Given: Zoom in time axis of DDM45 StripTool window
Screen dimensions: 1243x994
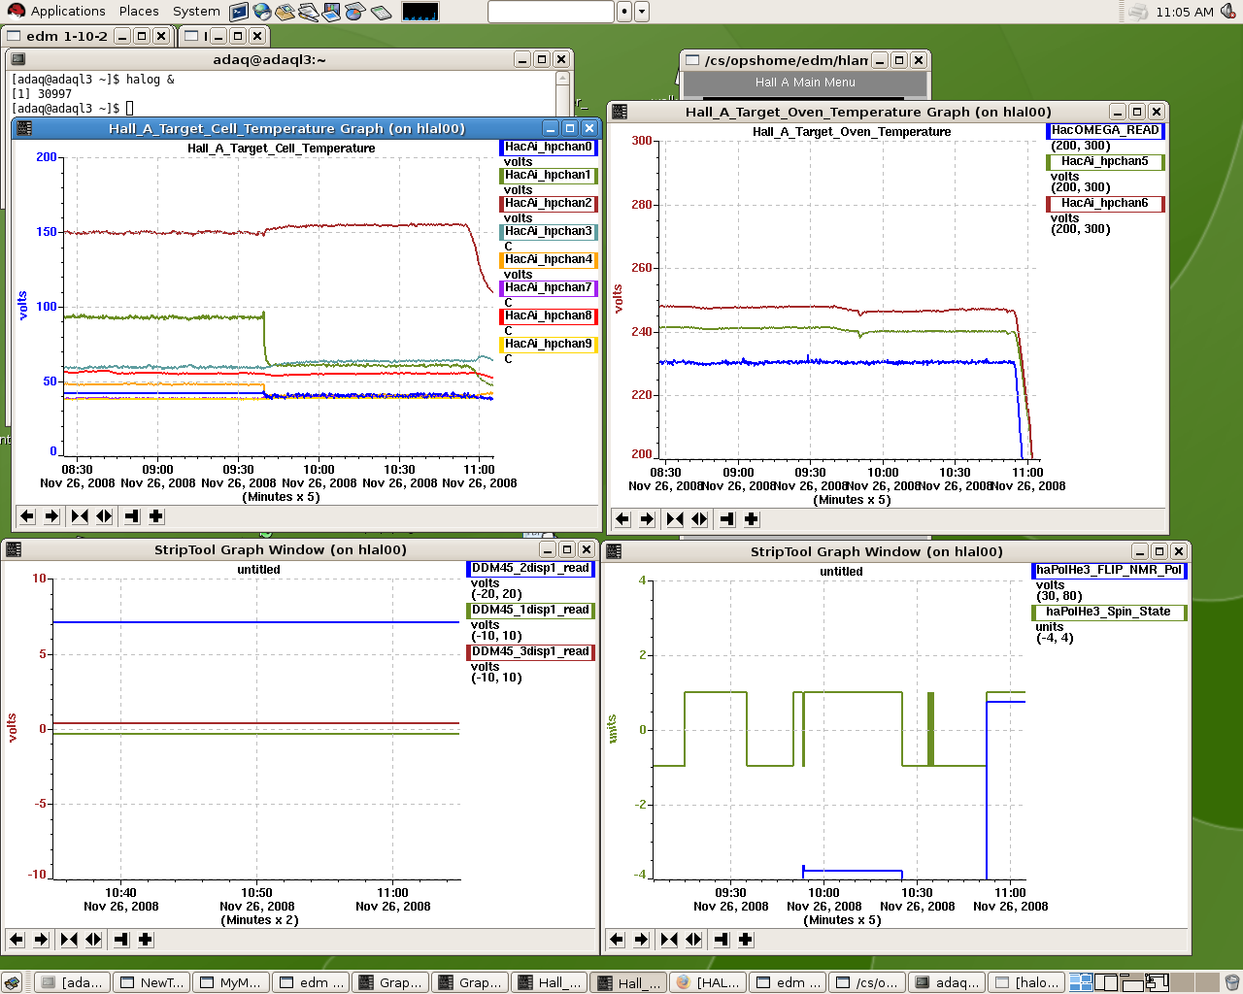Looking at the screenshot, I should click(69, 939).
